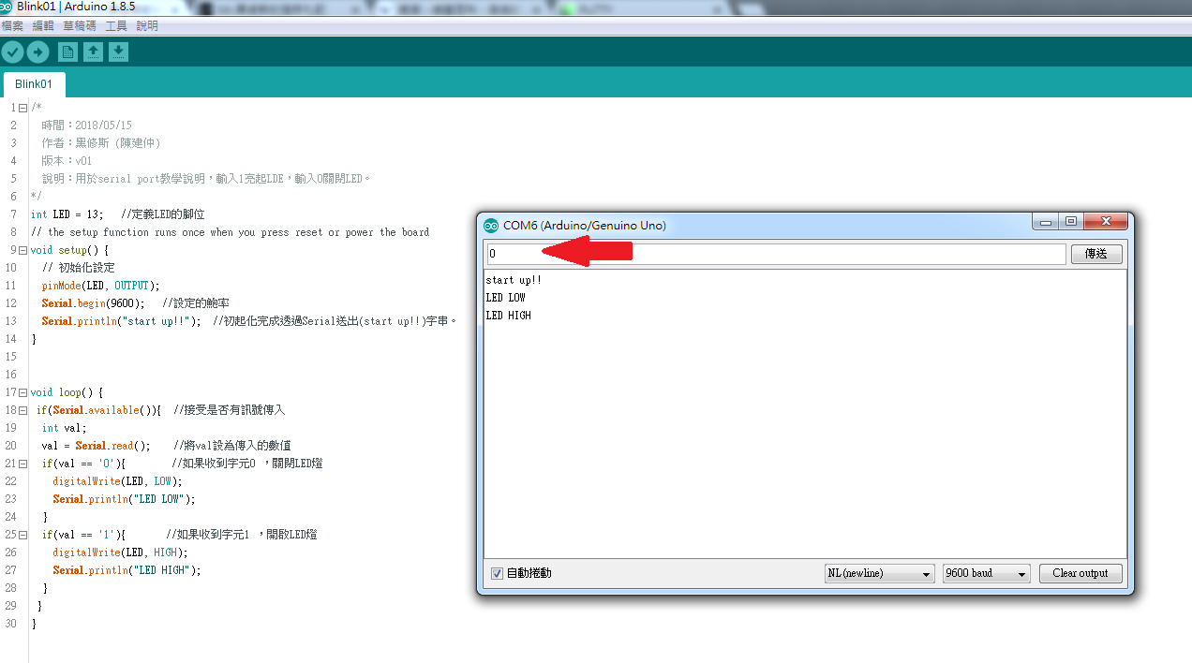
Task: Click the Verify checkmark icon
Action: click(12, 52)
